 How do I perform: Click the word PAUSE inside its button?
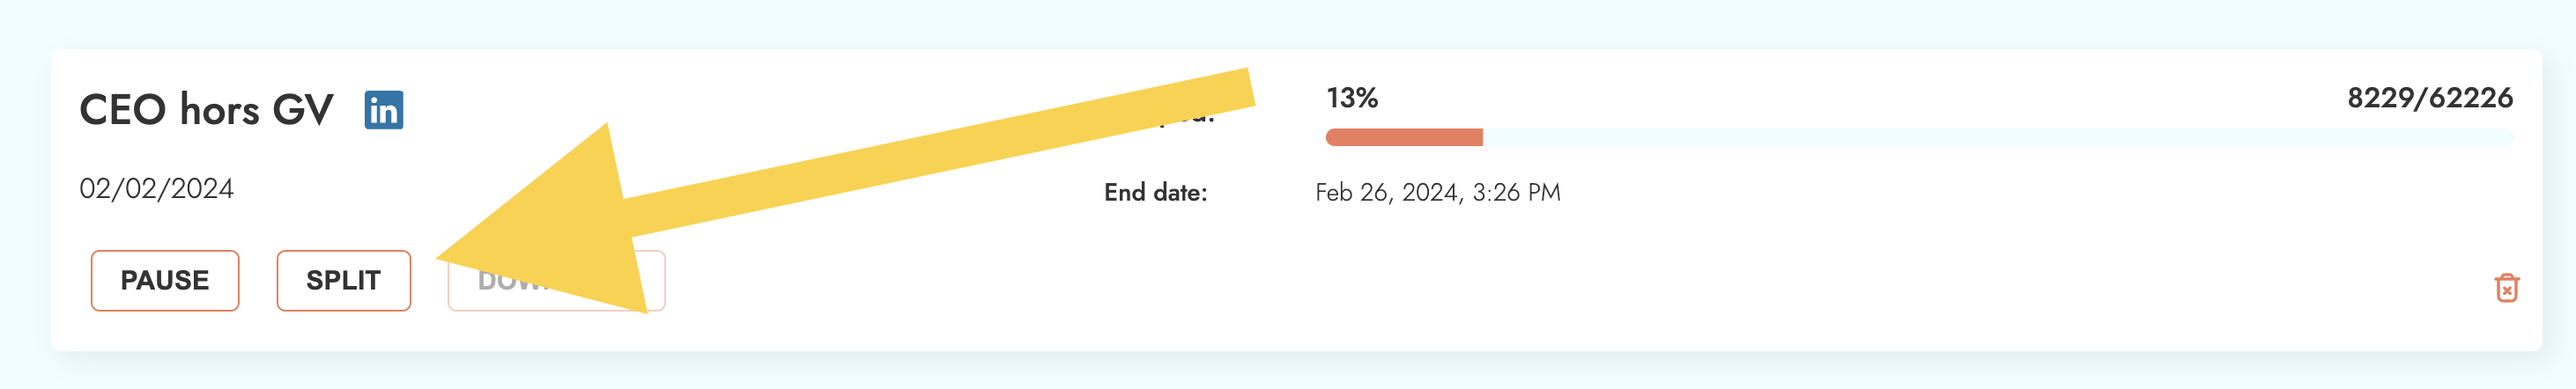pos(165,281)
